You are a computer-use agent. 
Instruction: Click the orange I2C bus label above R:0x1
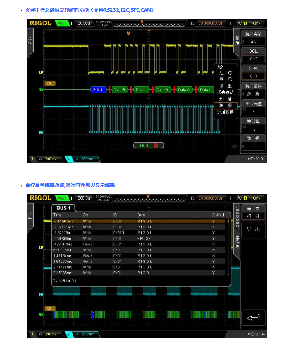point(50,84)
